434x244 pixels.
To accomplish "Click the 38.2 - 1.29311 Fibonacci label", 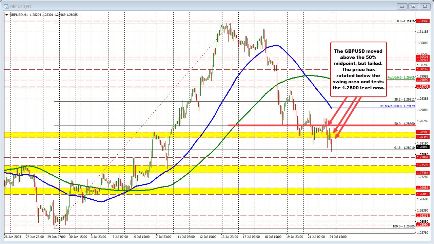I will pyautogui.click(x=404, y=99).
